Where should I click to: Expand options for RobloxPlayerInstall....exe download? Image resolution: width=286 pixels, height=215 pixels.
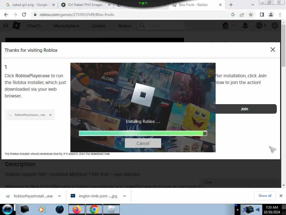point(59,196)
